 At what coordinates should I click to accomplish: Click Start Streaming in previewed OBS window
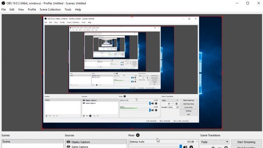click(x=189, y=100)
